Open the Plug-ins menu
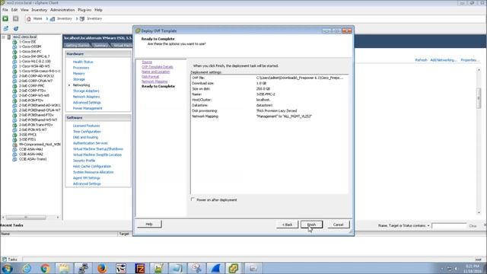 [84, 10]
